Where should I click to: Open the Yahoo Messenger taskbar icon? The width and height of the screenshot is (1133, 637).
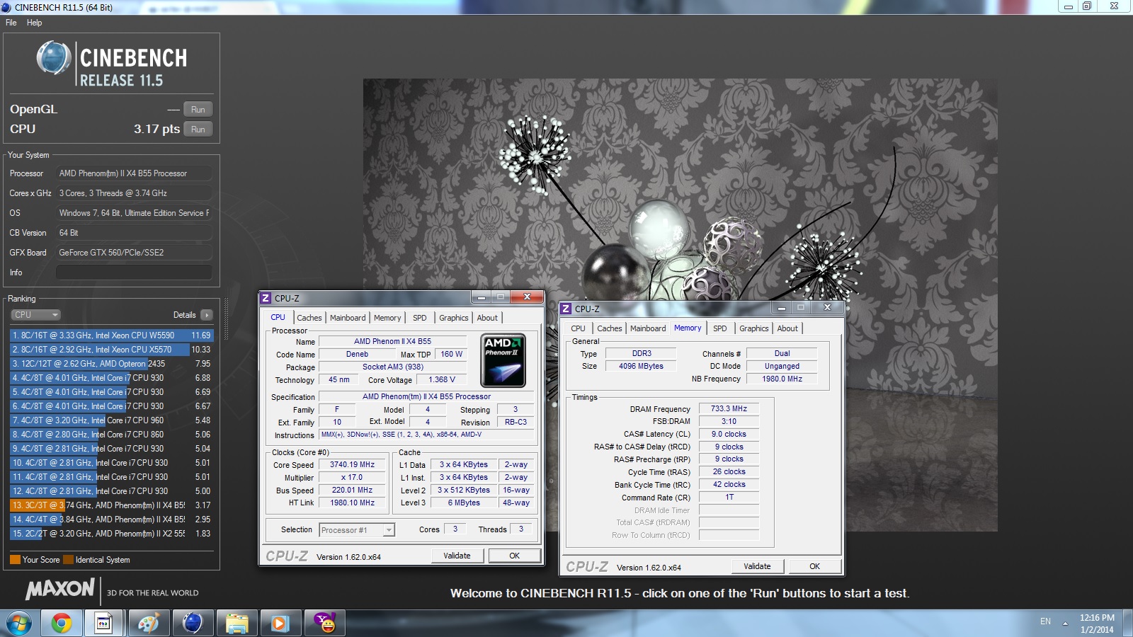click(324, 623)
